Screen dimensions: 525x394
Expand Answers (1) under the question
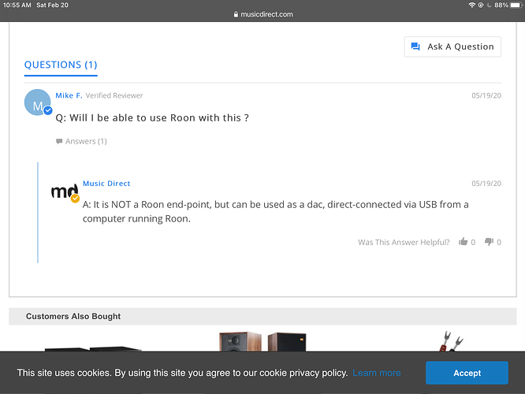point(86,141)
